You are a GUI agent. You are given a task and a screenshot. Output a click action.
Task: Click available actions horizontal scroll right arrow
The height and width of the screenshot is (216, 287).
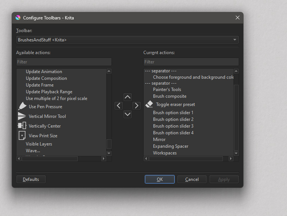coord(104,159)
